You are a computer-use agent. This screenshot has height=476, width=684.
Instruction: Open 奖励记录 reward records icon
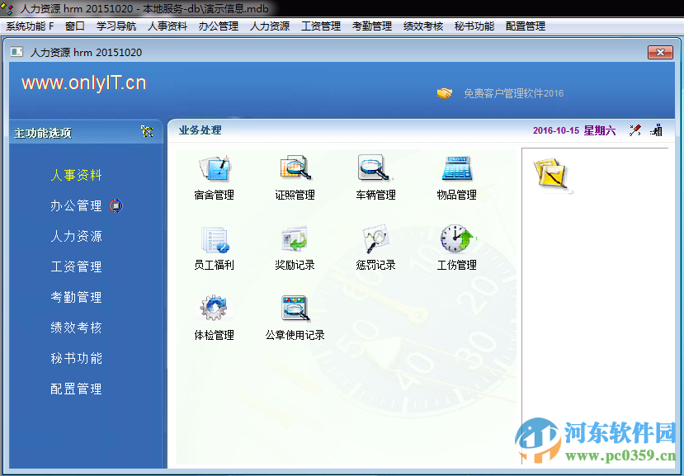(x=295, y=239)
